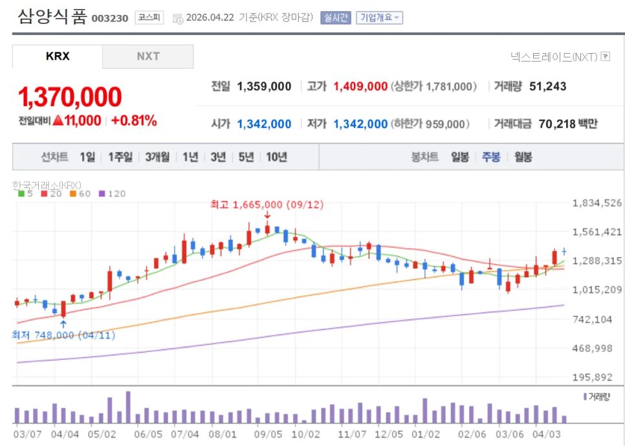The width and height of the screenshot is (625, 446).
Task: Click the 01/02 x-axis date label
Action: [426, 434]
